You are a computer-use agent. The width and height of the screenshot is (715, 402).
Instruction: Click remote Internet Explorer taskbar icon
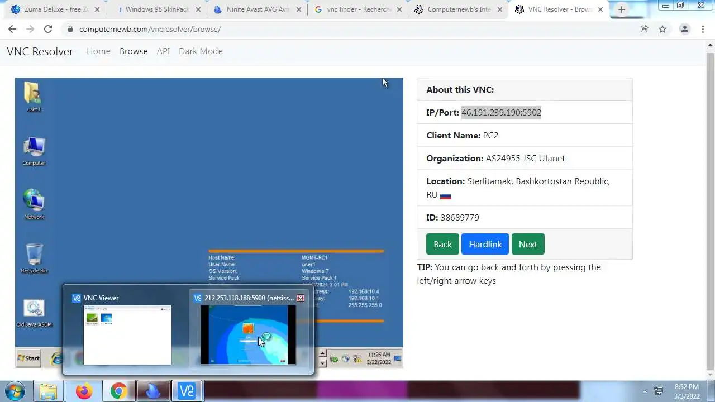point(56,358)
